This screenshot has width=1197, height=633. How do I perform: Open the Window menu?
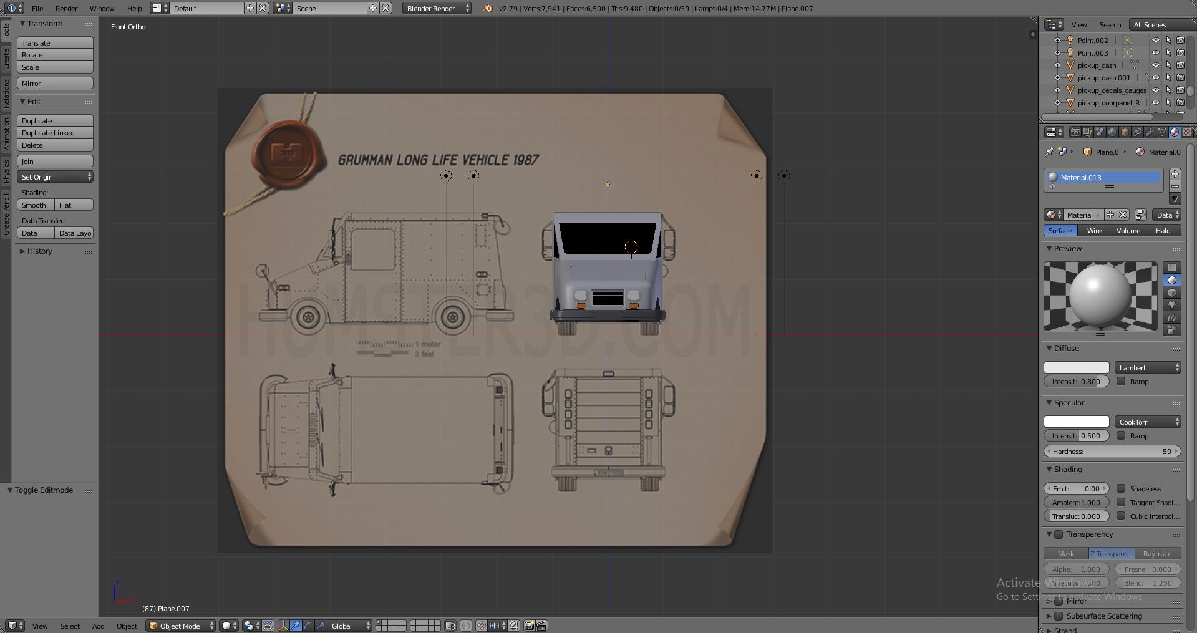[x=102, y=9]
